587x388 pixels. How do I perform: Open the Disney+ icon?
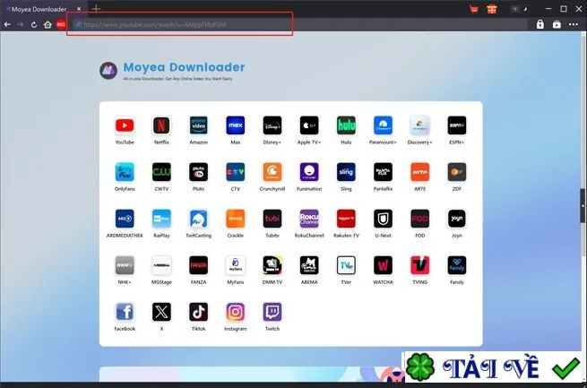(x=272, y=125)
